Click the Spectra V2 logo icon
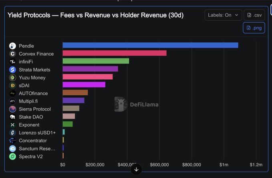 (12, 156)
